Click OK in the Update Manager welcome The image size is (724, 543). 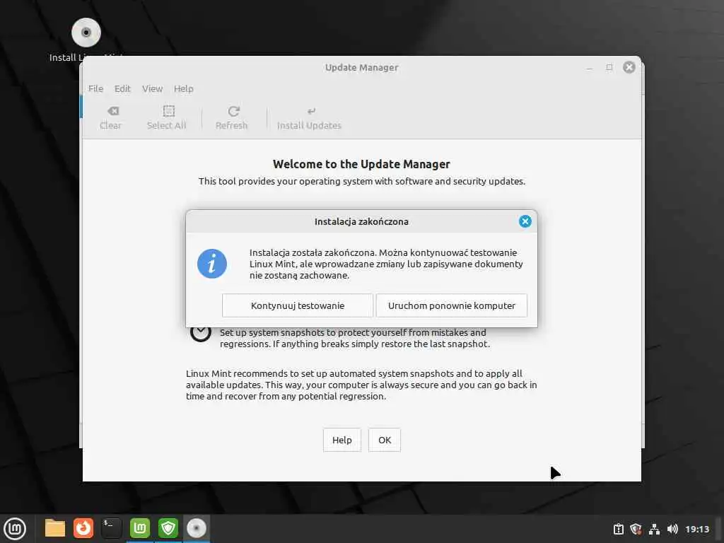tap(384, 440)
